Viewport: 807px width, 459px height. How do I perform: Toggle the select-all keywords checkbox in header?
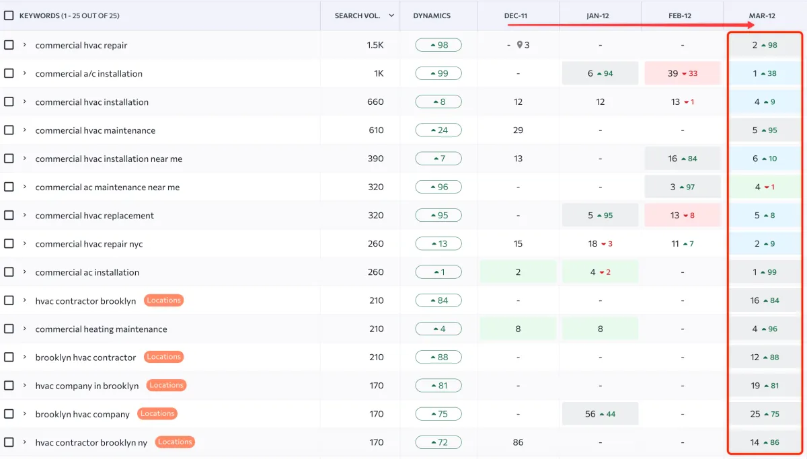9,15
